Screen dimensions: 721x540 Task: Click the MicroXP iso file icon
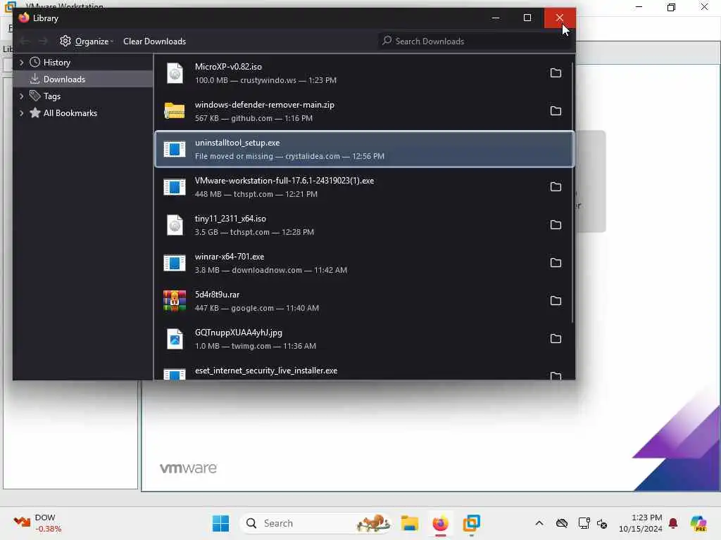(175, 73)
